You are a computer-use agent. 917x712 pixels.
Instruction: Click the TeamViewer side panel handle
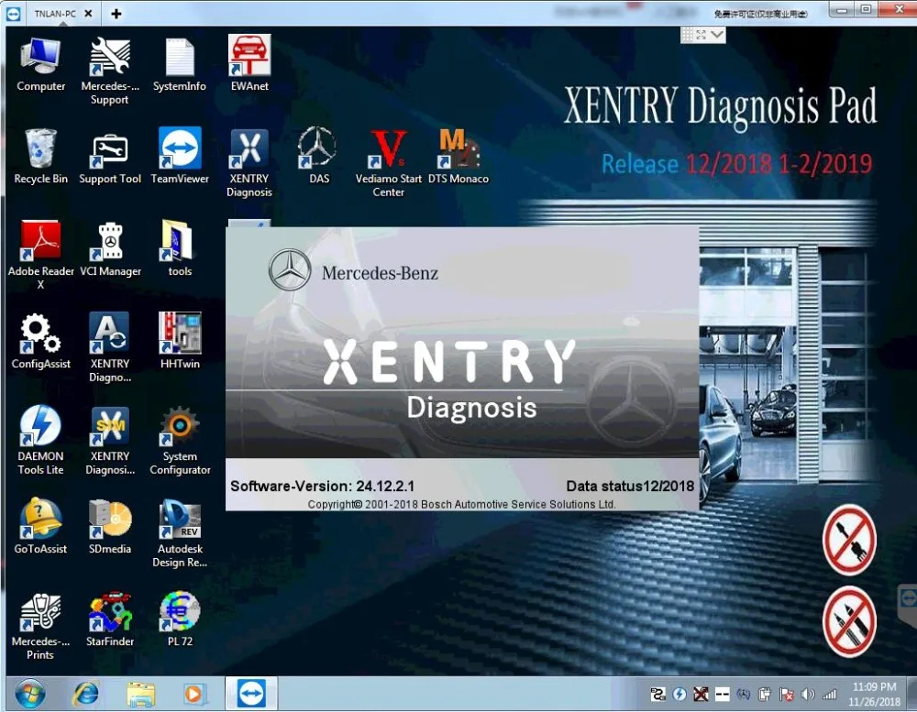coord(907,605)
